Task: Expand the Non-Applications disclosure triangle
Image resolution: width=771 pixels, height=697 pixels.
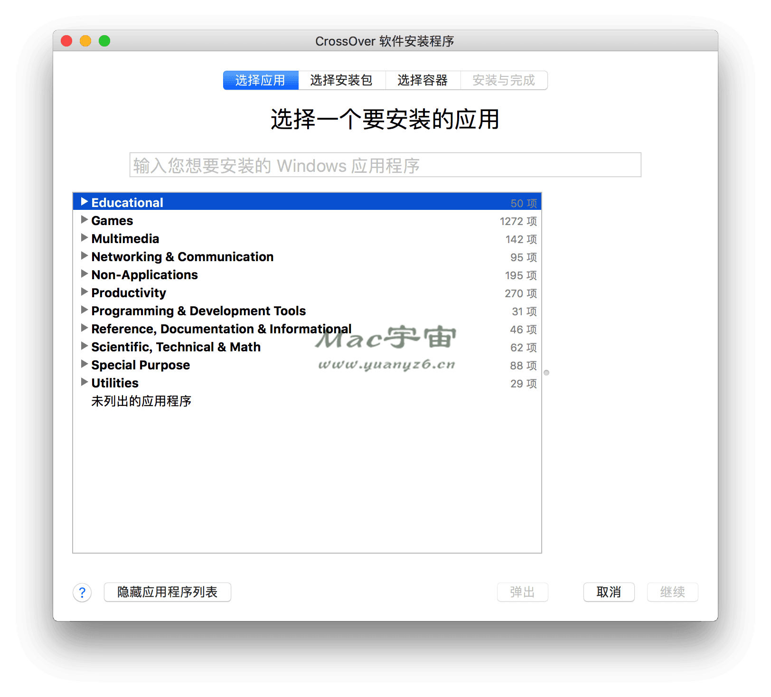Action: 85,274
